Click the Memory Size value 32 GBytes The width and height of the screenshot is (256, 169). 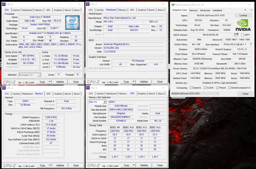coord(25,105)
